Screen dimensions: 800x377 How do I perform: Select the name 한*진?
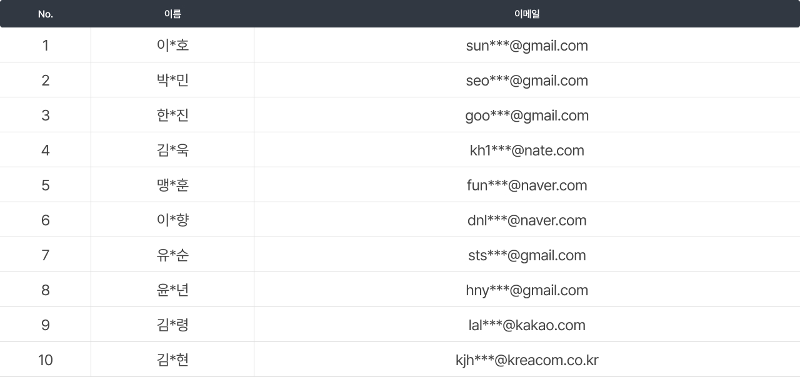click(172, 115)
